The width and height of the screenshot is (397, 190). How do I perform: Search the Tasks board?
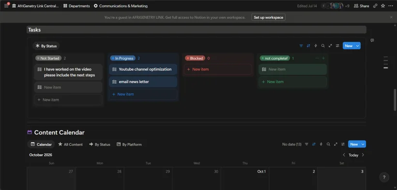(323, 46)
